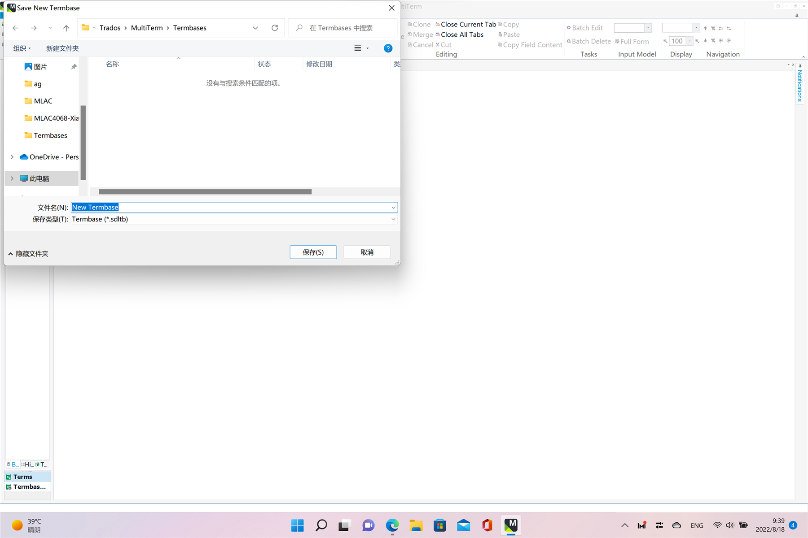Click Close All Tabs in ribbon

click(459, 35)
